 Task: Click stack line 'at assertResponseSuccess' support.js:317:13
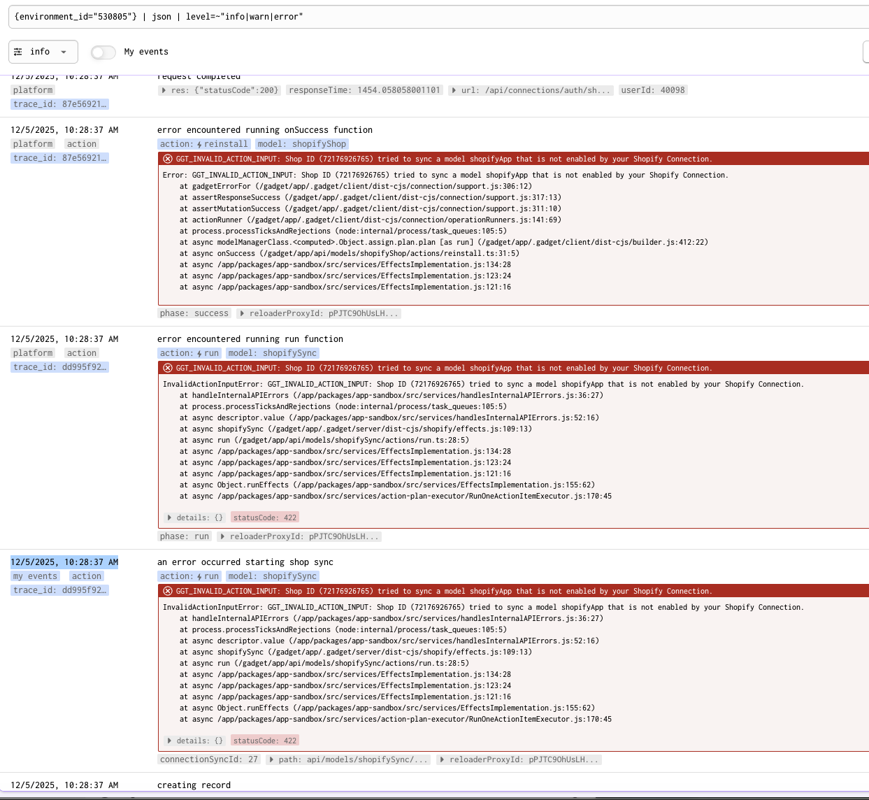click(371, 198)
